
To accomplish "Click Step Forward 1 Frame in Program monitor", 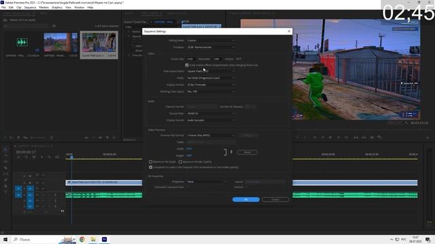I will pyautogui.click(x=338, y=138).
